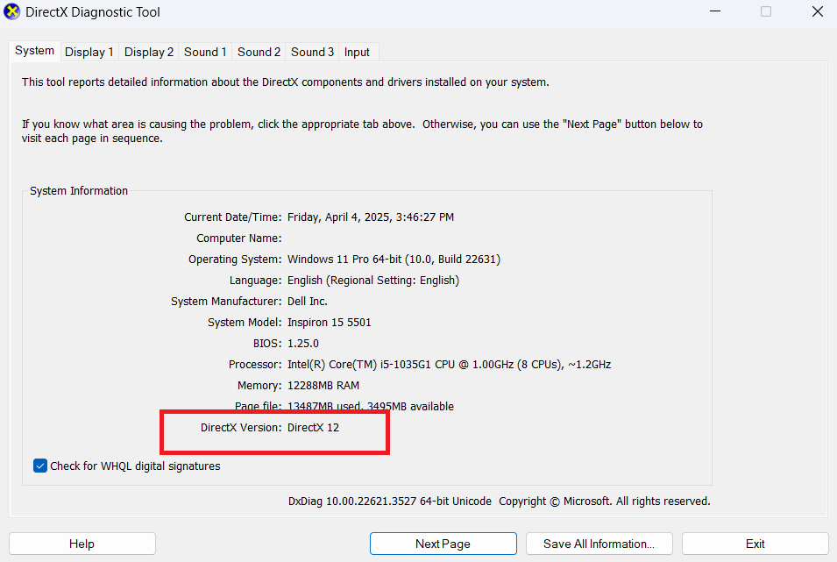Viewport: 837px width, 562px height.
Task: Switch to the System tab
Action: pos(35,51)
